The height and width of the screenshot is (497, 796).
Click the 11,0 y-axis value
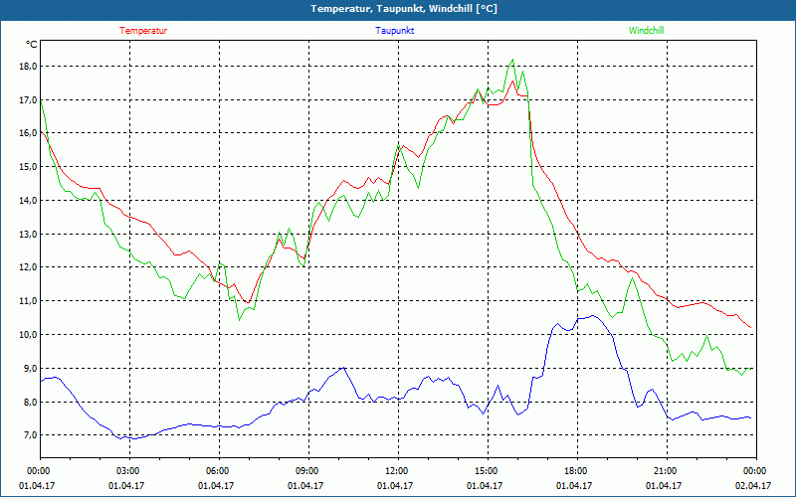[28, 301]
